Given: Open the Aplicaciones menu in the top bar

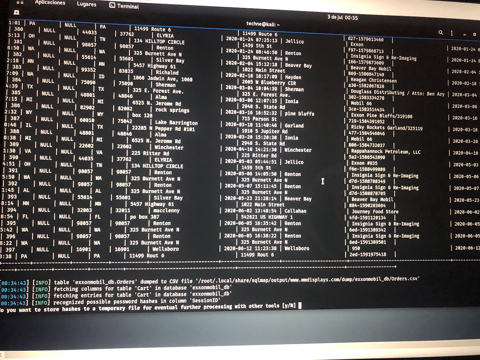Looking at the screenshot, I should point(50,3).
